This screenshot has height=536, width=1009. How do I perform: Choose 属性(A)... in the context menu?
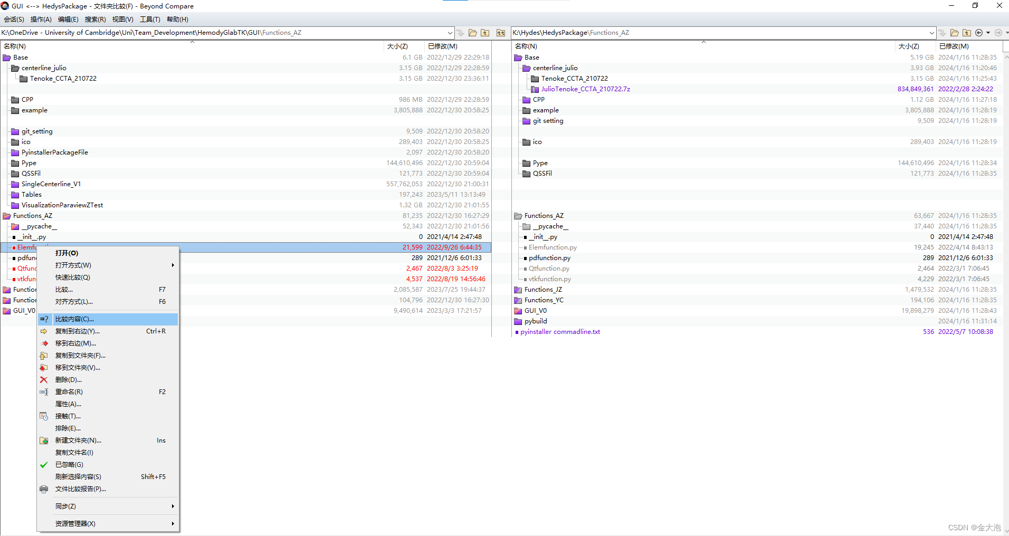(x=108, y=404)
